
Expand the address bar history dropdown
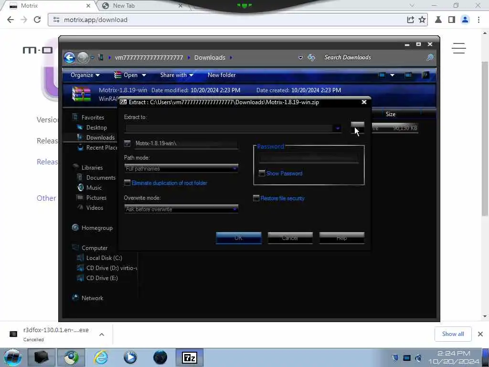301,57
